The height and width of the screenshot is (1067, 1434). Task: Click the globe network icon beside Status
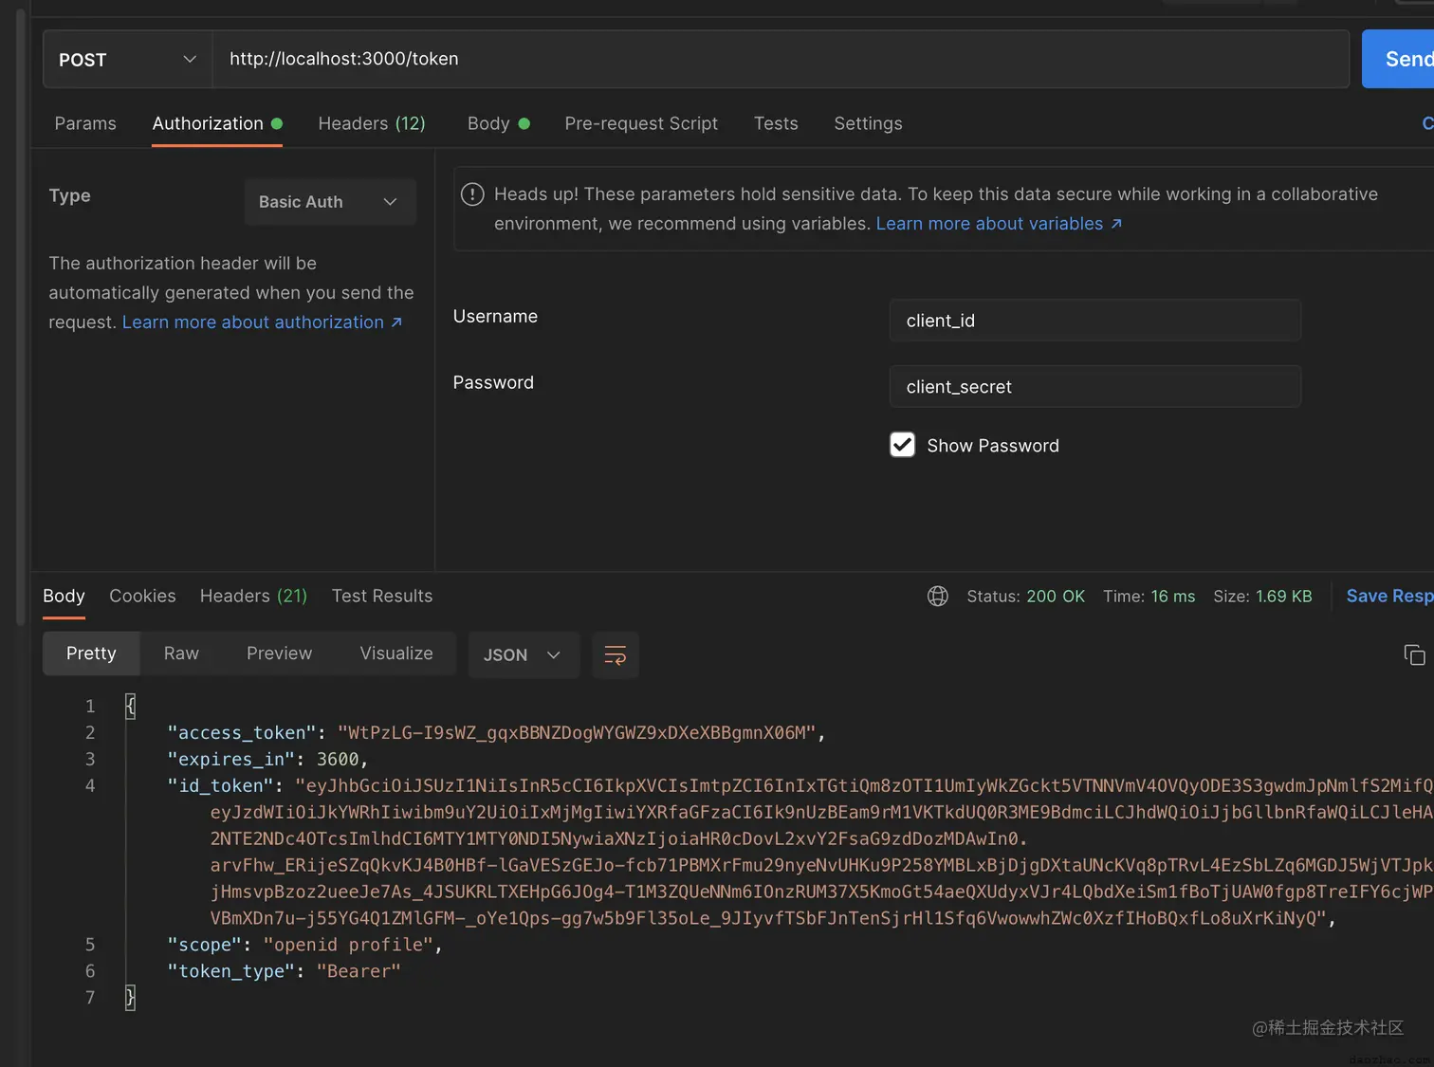coord(938,596)
